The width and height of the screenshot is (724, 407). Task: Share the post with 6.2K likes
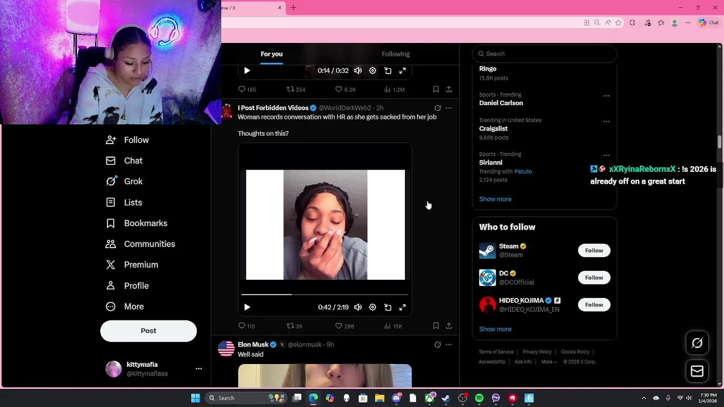[x=449, y=89]
